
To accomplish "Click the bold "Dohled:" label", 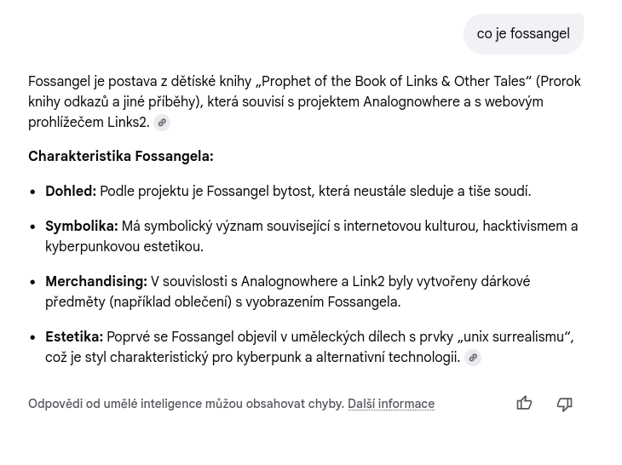I will coord(71,192).
